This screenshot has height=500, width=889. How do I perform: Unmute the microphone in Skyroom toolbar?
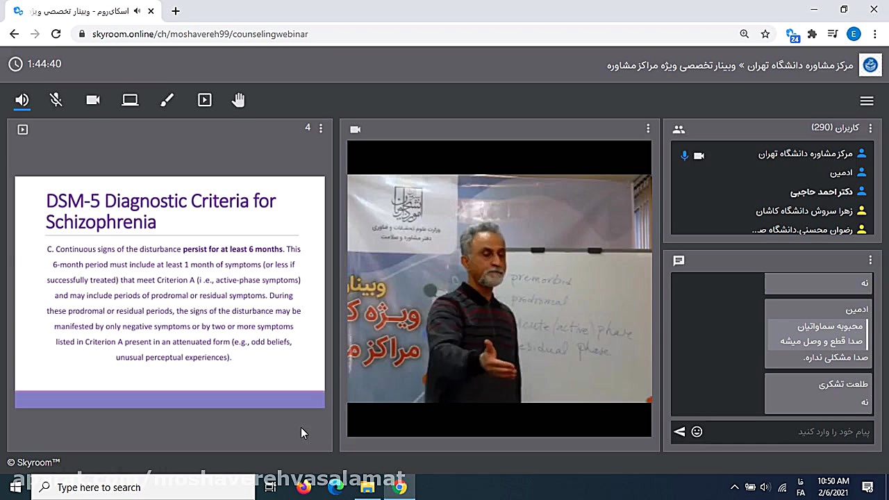click(x=56, y=100)
